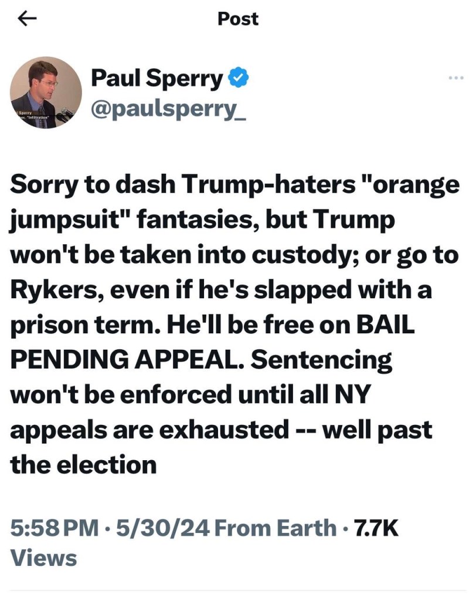Click the Views label under the timestamp
The image size is (476, 601).
[x=43, y=558]
